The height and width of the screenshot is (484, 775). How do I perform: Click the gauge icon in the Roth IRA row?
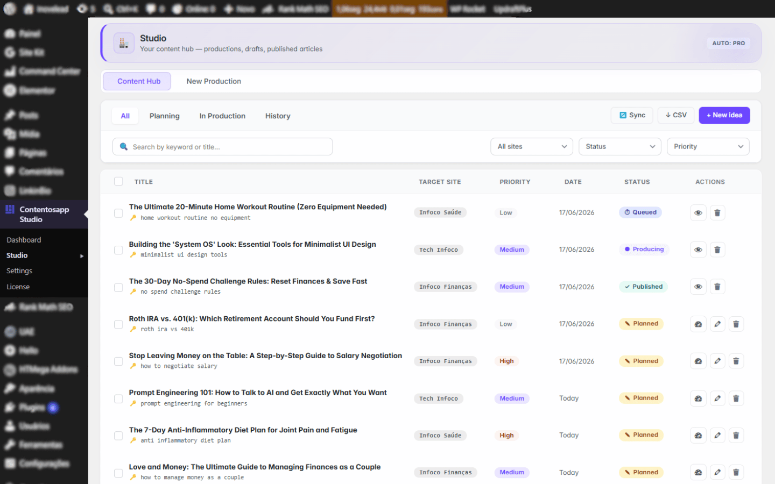click(x=698, y=324)
